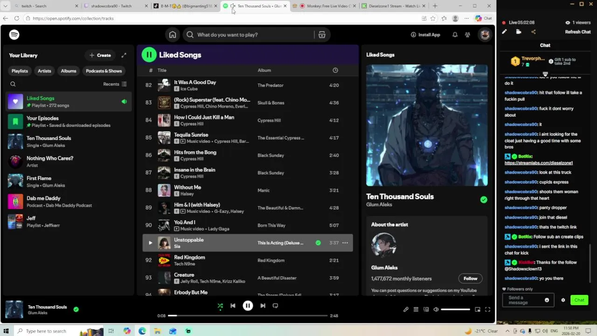Open the Glum Aleks link under song title
The height and width of the screenshot is (336, 597).
coord(379,204)
